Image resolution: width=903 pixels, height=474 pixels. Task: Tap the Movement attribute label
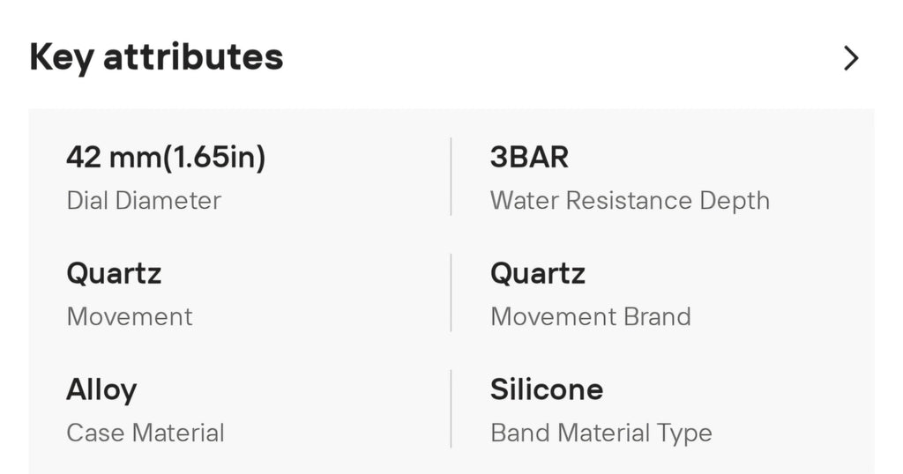point(130,317)
